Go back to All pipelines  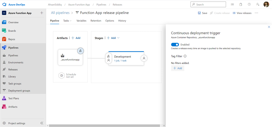click(x=60, y=13)
